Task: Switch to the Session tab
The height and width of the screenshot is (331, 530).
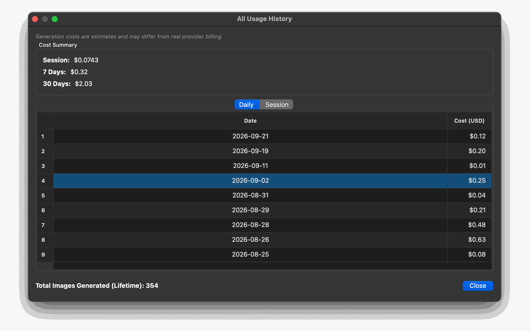Action: 276,105
